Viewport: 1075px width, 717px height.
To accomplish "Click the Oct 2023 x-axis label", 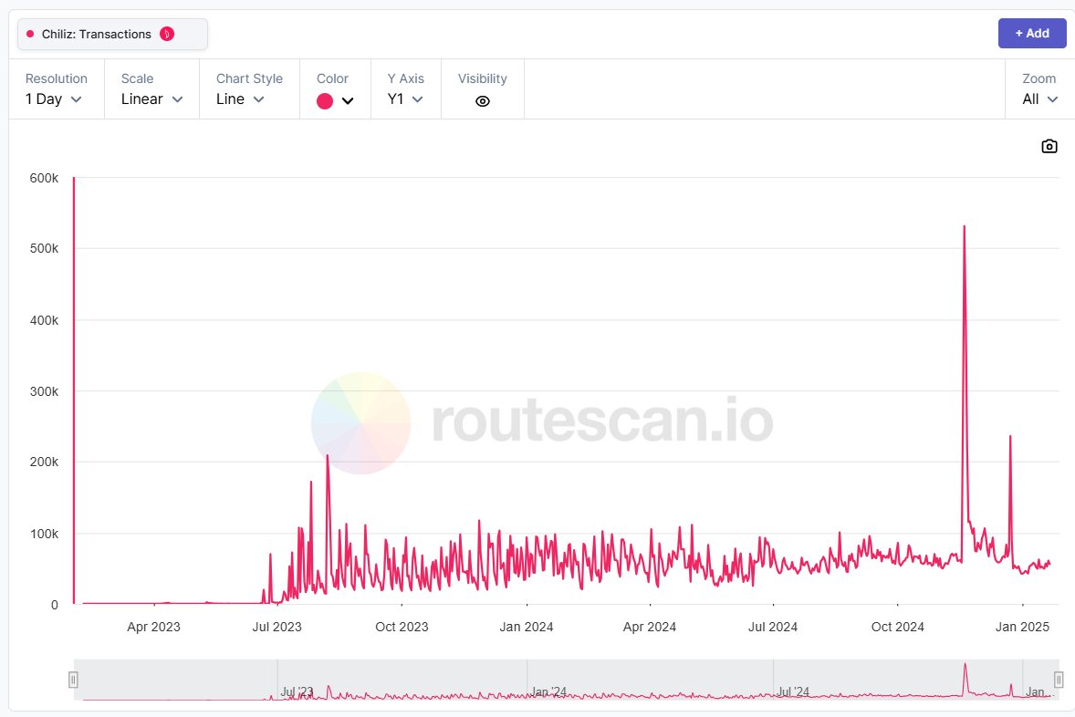I will (x=402, y=627).
